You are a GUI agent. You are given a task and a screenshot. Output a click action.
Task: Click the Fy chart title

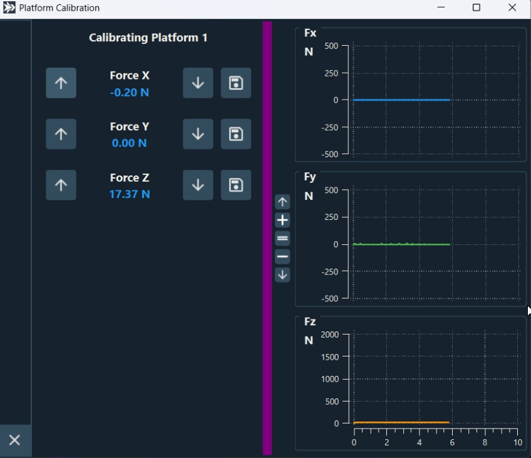(310, 177)
